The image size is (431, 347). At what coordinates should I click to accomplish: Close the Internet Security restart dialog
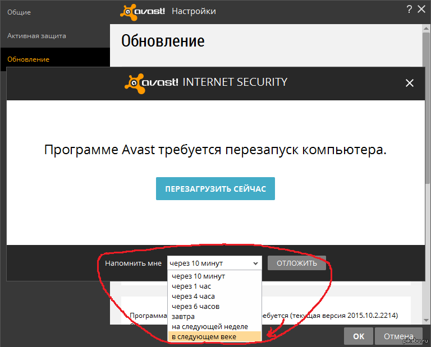[x=410, y=83]
